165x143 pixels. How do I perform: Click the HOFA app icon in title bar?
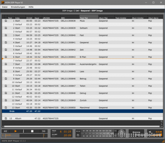click(x=3, y=3)
